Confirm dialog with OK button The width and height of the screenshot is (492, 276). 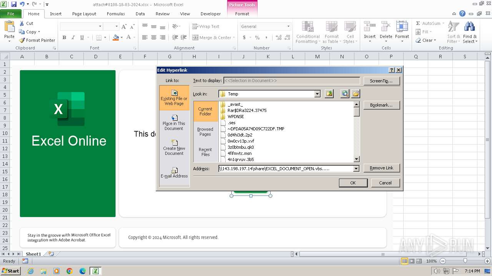[x=353, y=183]
